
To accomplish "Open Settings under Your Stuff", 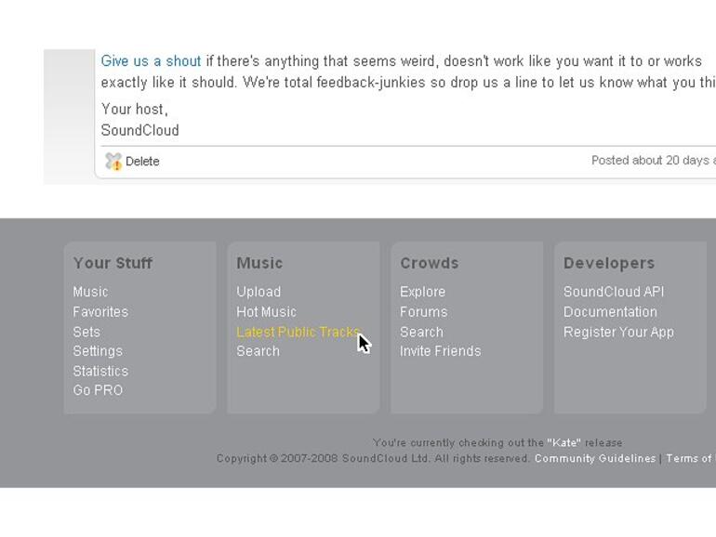I will click(x=98, y=351).
